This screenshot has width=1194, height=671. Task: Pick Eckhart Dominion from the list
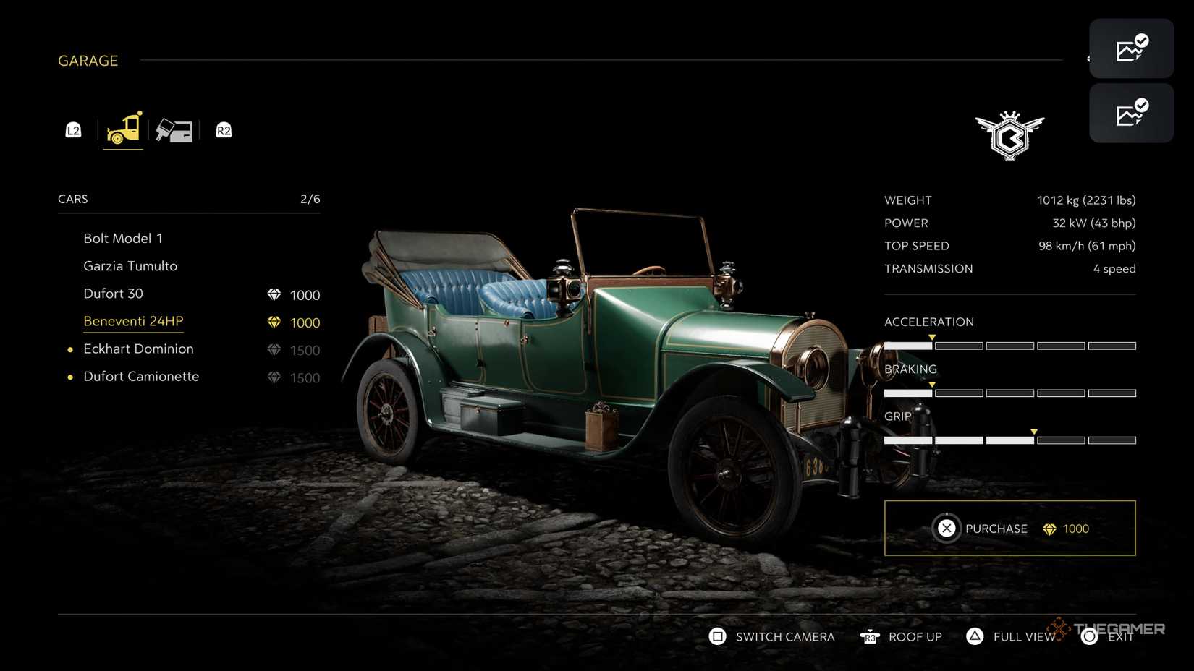(x=138, y=349)
